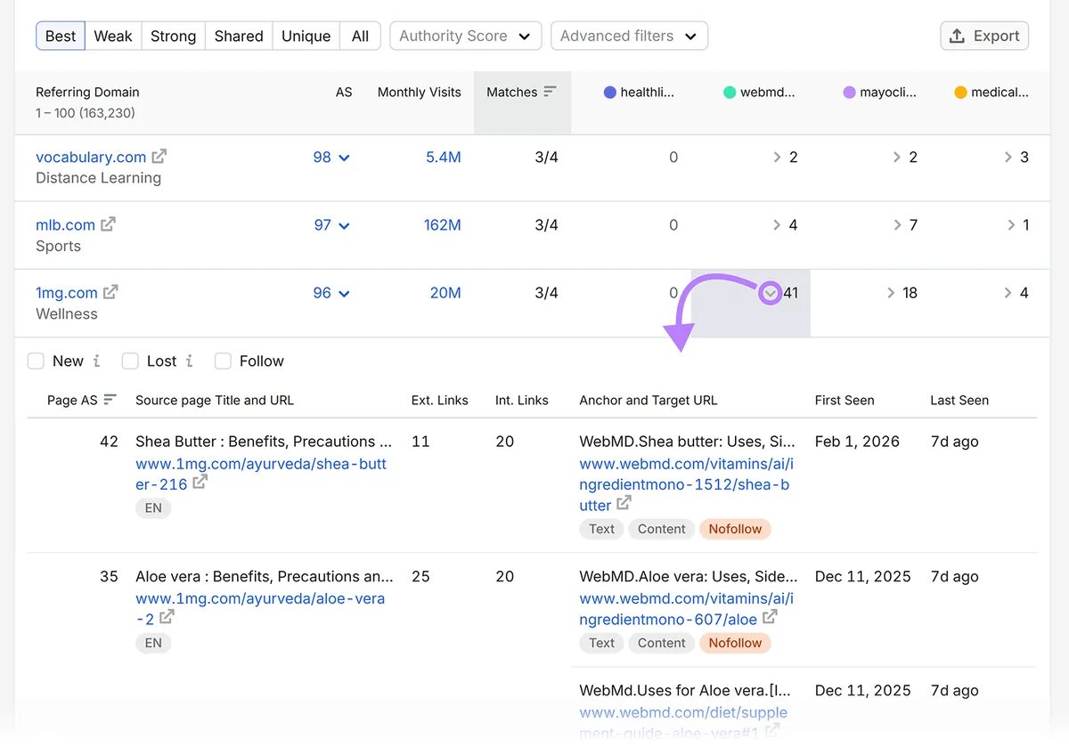Click the Last Seen column header
This screenshot has height=747, width=1069.
pyautogui.click(x=959, y=400)
